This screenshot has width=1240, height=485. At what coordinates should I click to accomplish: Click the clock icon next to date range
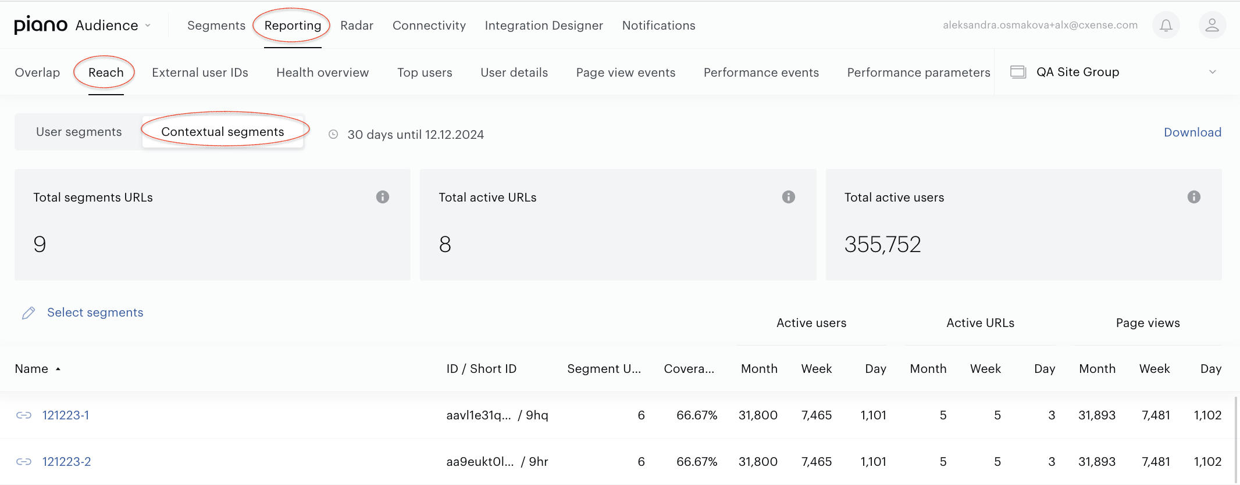333,134
